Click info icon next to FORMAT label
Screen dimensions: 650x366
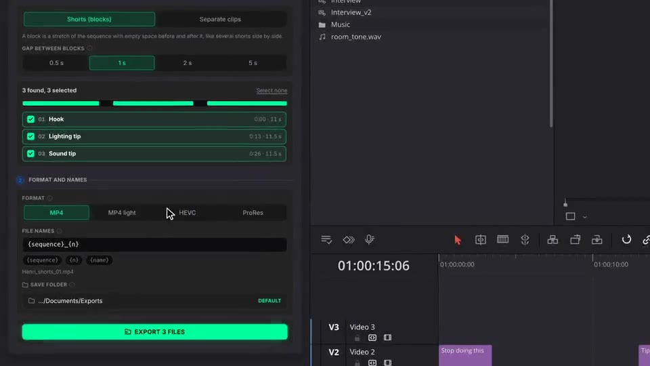coord(49,198)
